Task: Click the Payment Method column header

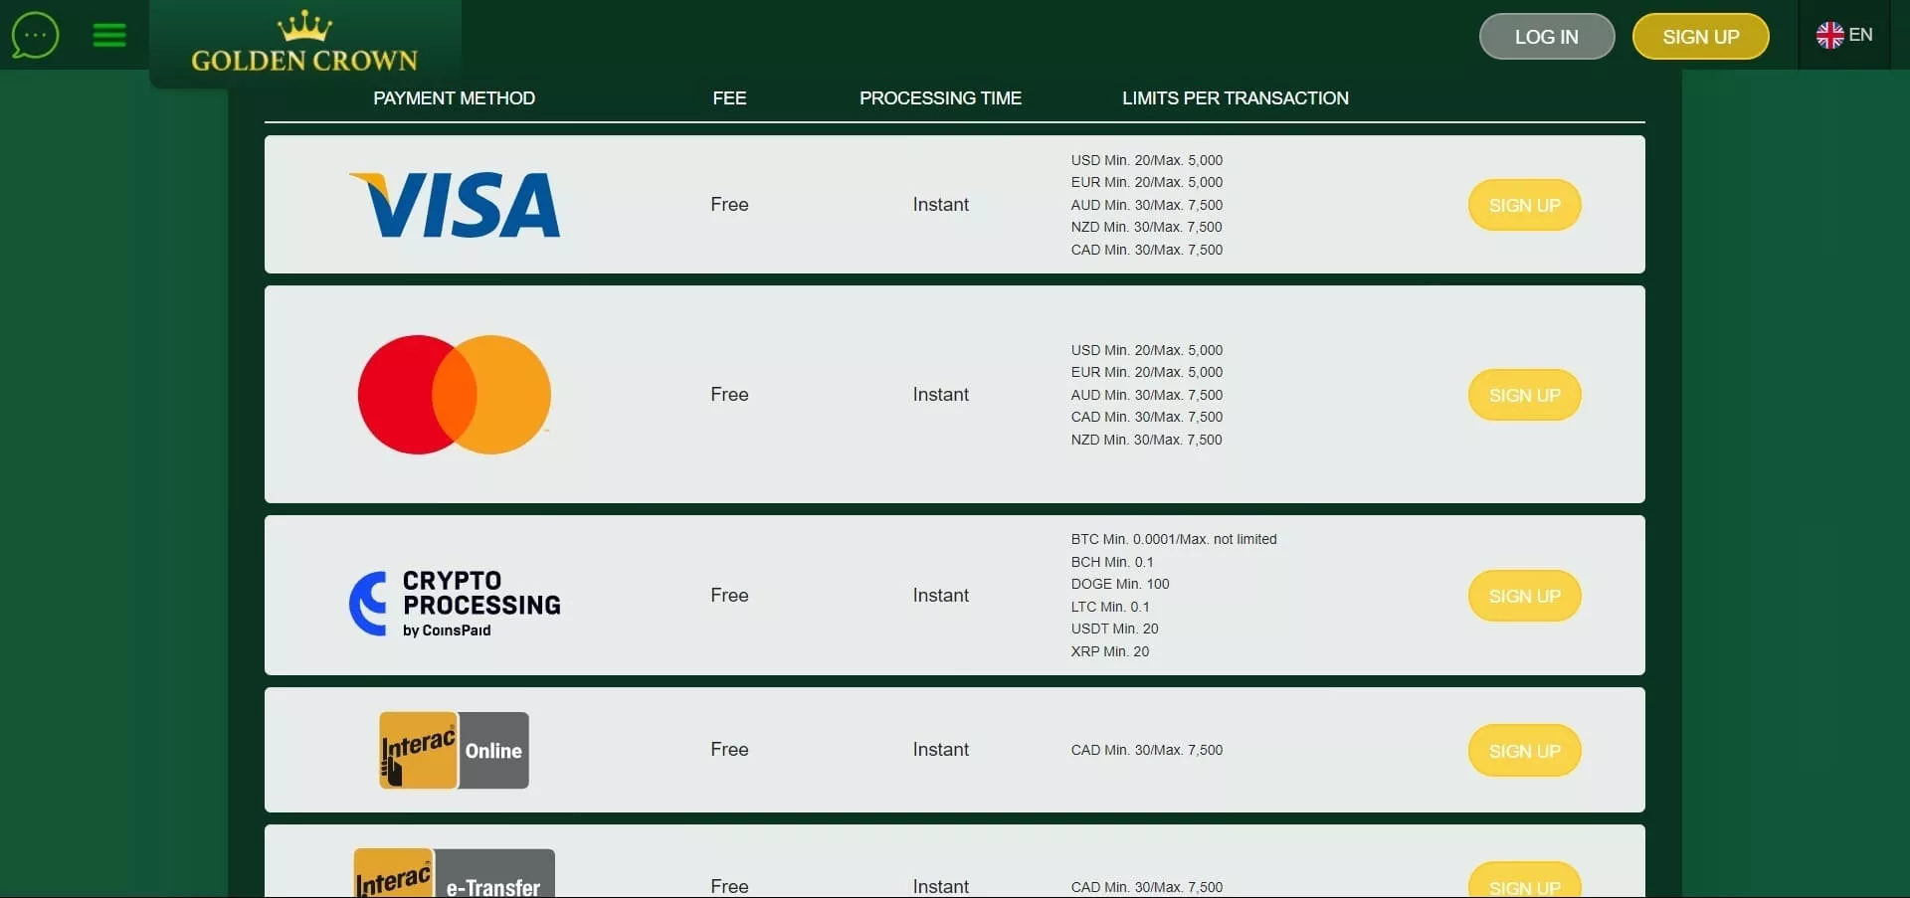Action: point(454,98)
